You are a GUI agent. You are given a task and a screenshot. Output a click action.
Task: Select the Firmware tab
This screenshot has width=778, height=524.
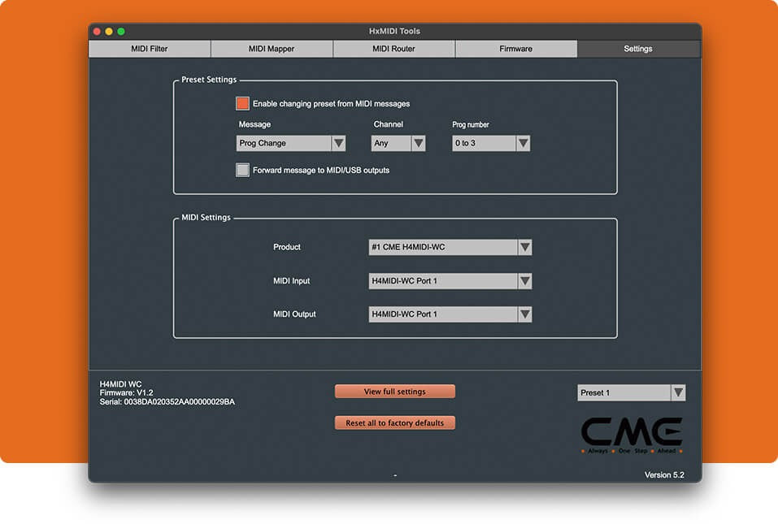pyautogui.click(x=515, y=49)
